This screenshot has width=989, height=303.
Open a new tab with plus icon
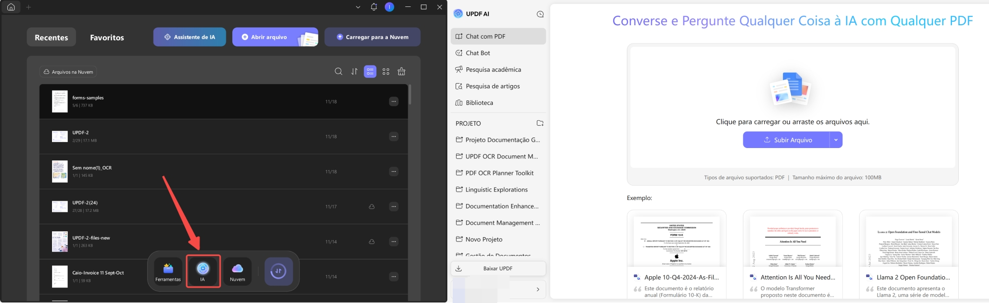pyautogui.click(x=28, y=7)
